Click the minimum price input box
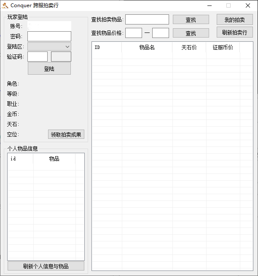Viewport: 258px width, 276px height. point(134,33)
